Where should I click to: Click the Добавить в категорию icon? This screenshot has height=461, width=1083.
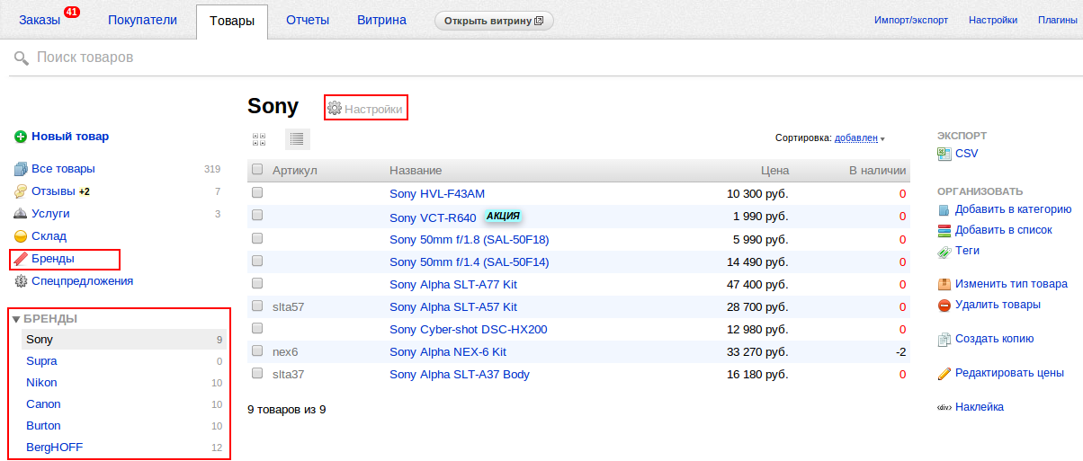coord(944,209)
